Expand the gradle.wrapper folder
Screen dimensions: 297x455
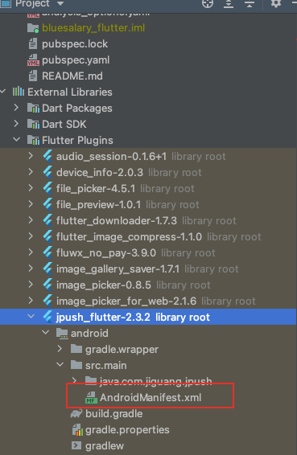60,349
